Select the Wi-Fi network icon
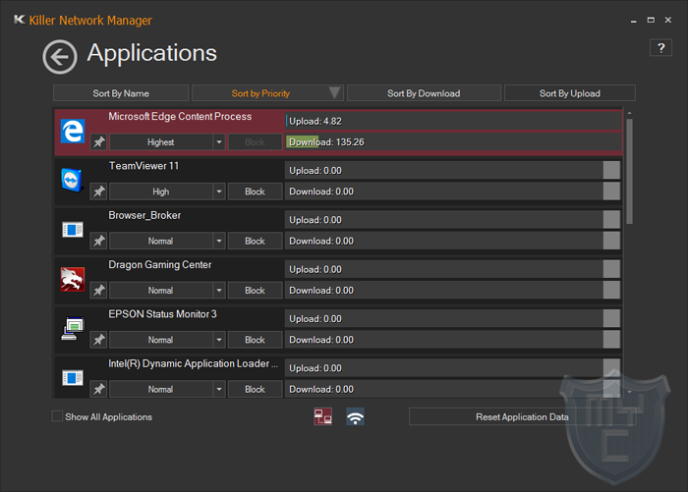This screenshot has width=688, height=492. click(355, 416)
